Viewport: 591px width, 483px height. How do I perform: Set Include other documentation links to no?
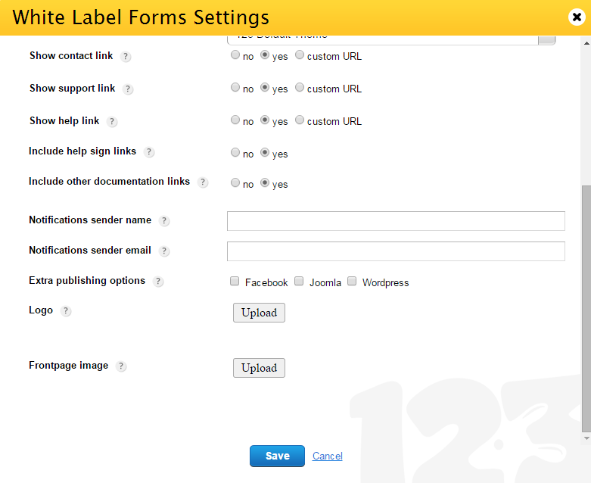235,183
